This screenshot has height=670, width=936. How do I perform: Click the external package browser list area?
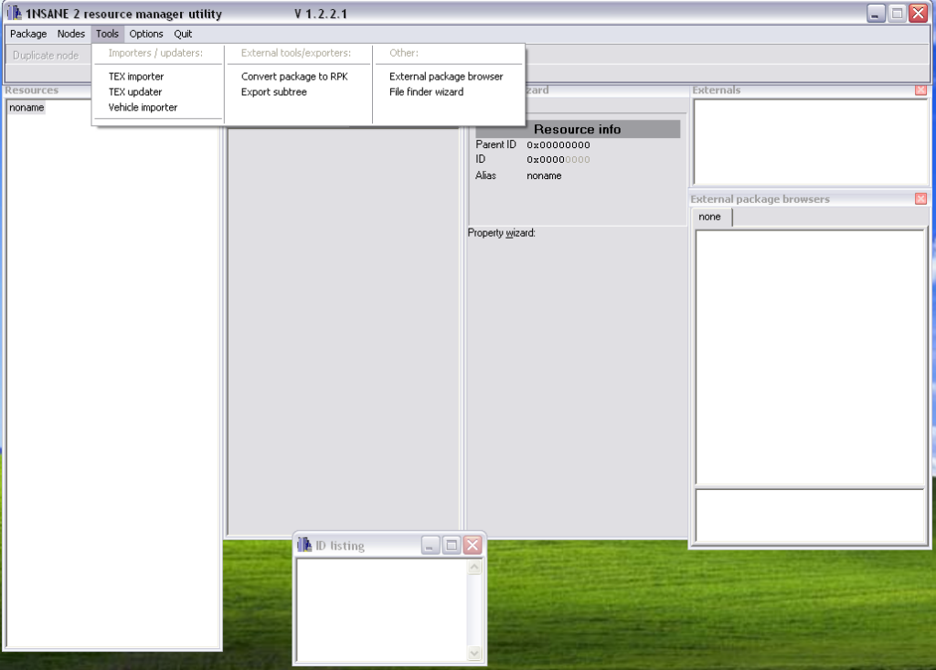click(x=810, y=356)
